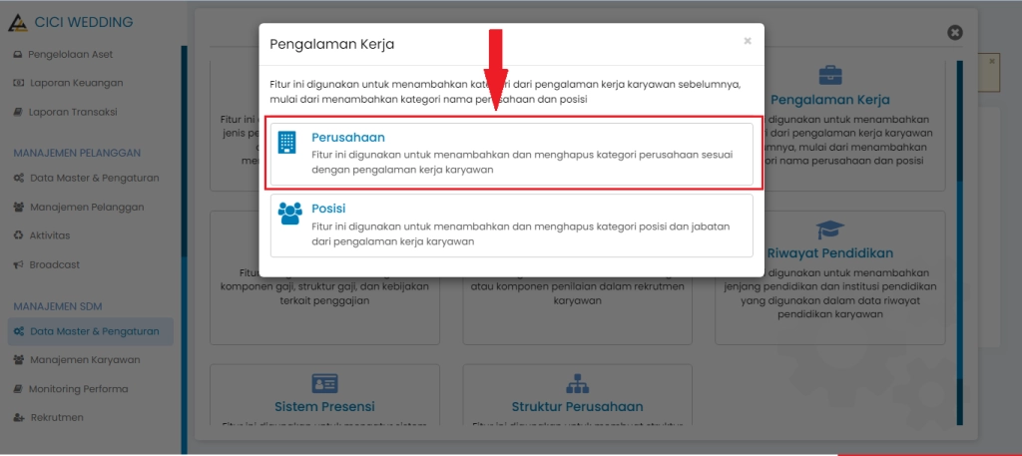
Task: Open Laporan Keuangan in sidebar
Action: pos(76,83)
